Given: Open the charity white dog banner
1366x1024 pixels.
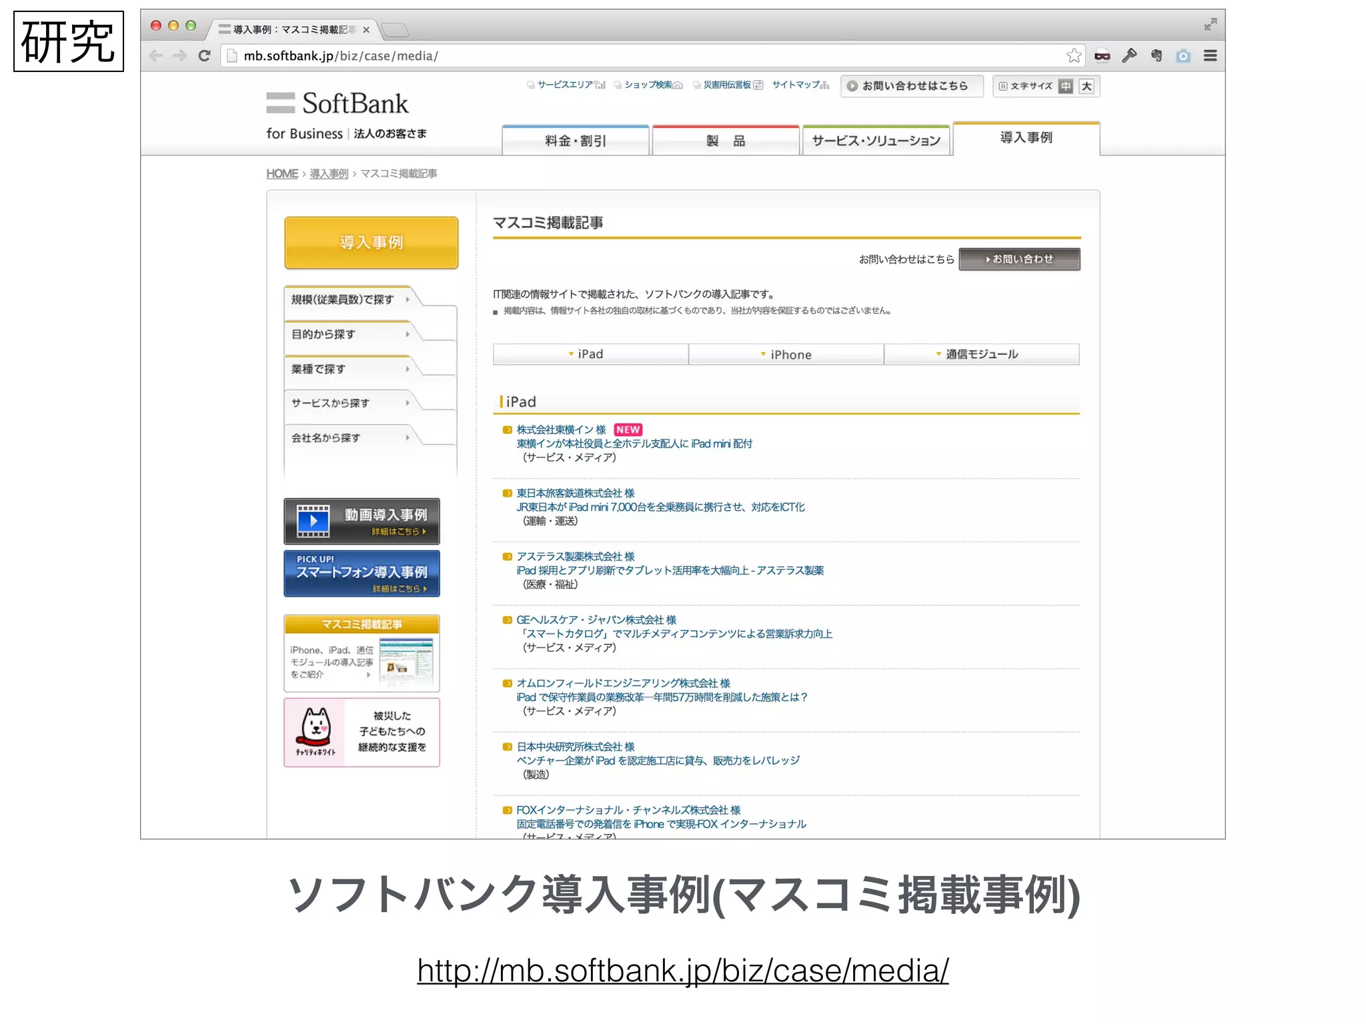Looking at the screenshot, I should click(362, 733).
